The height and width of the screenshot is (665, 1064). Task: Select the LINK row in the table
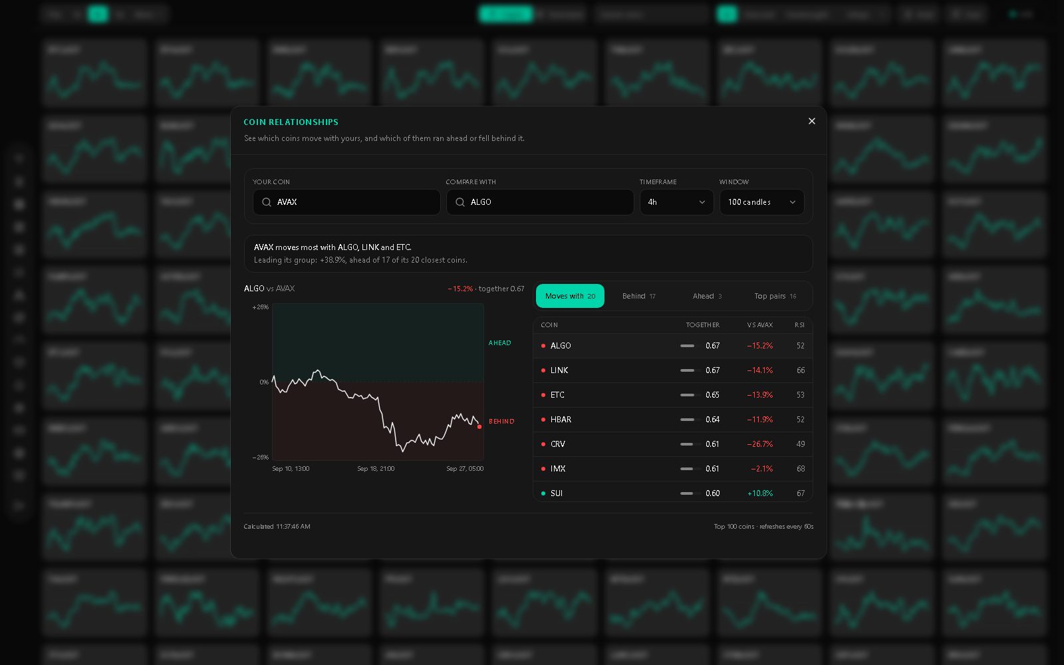672,370
